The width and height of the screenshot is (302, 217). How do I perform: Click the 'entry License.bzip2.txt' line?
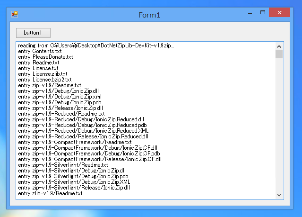tap(45, 80)
